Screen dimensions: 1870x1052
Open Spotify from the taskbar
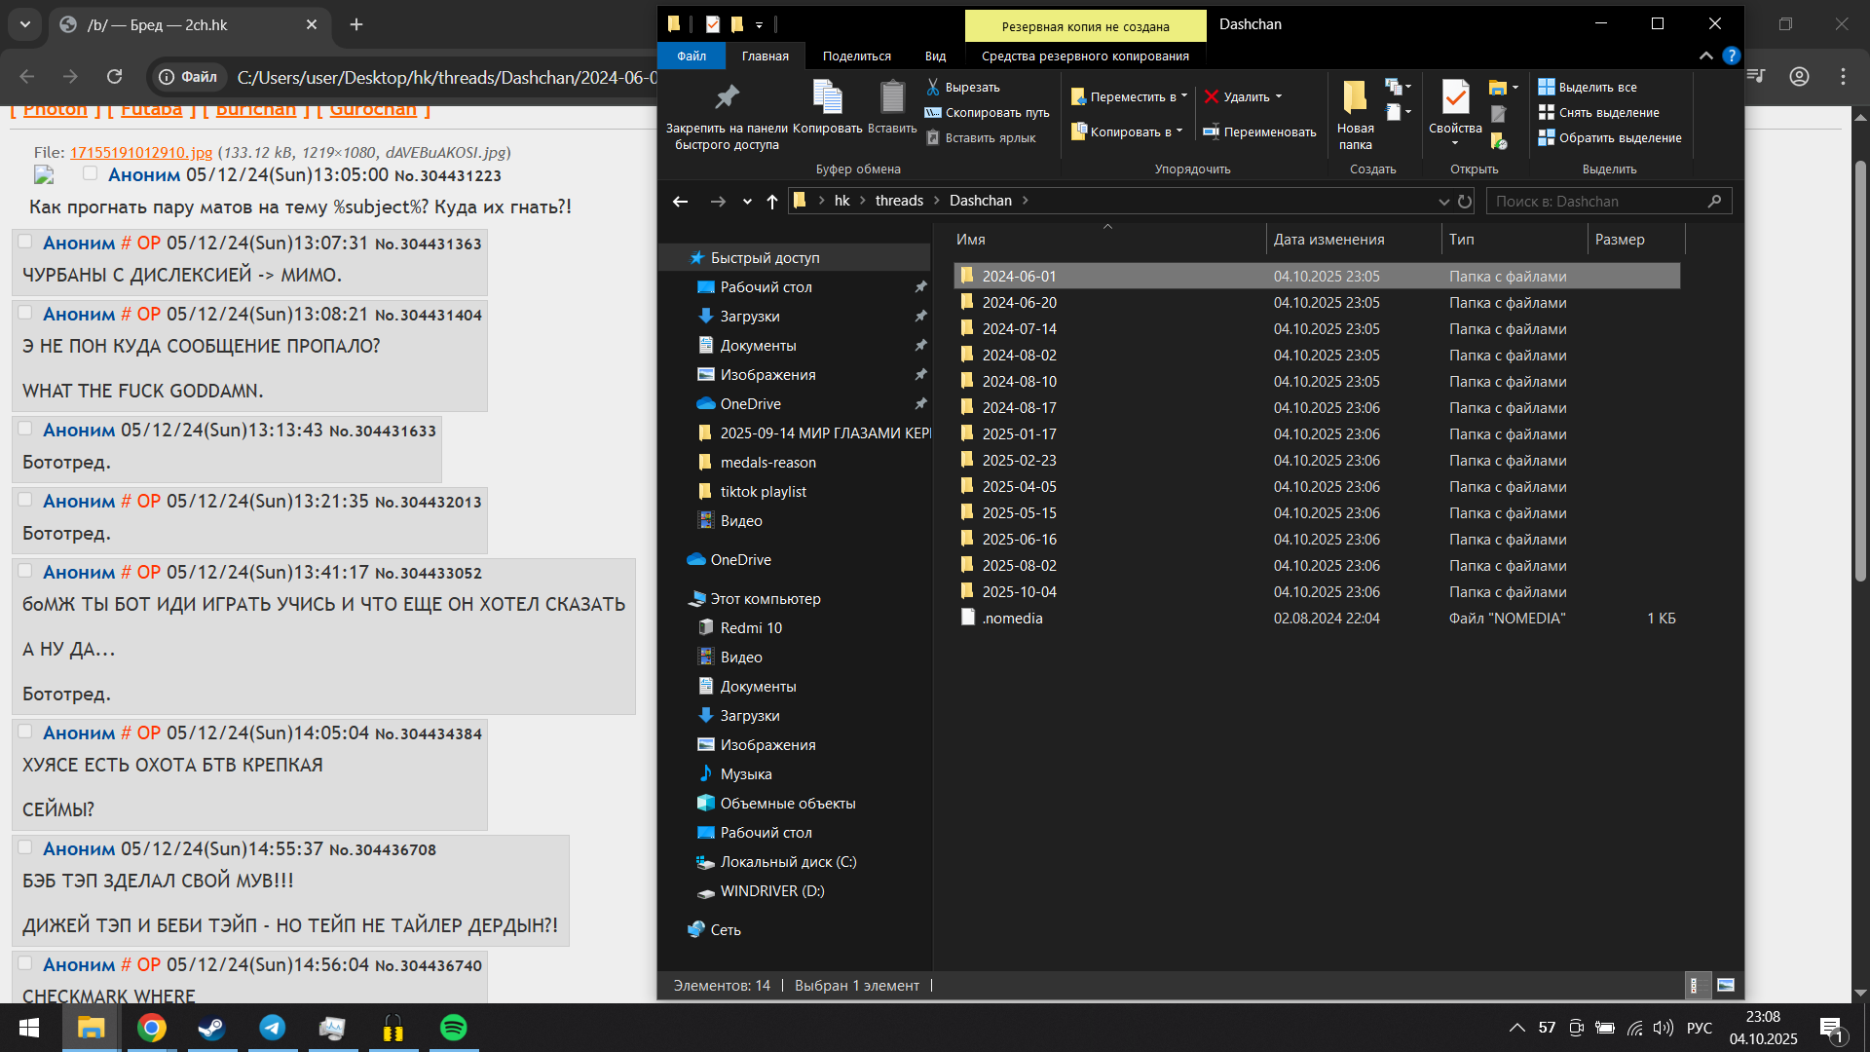454,1028
